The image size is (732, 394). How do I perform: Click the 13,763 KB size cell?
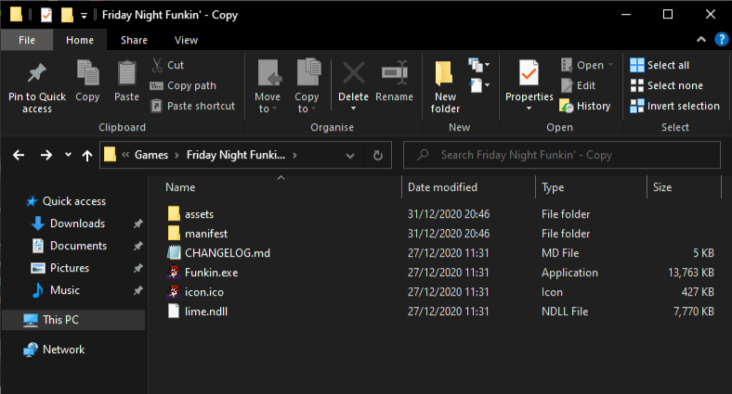[x=691, y=273]
